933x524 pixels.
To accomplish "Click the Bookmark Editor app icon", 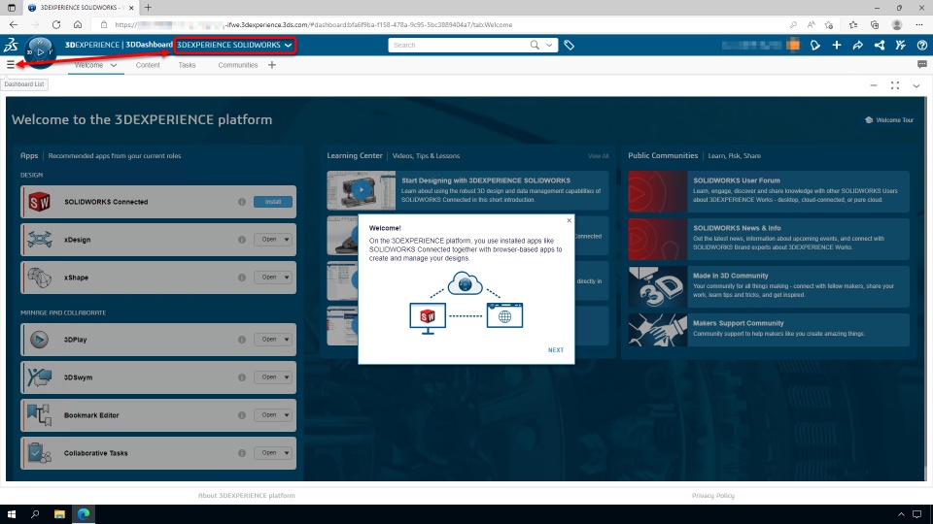I will coord(39,415).
